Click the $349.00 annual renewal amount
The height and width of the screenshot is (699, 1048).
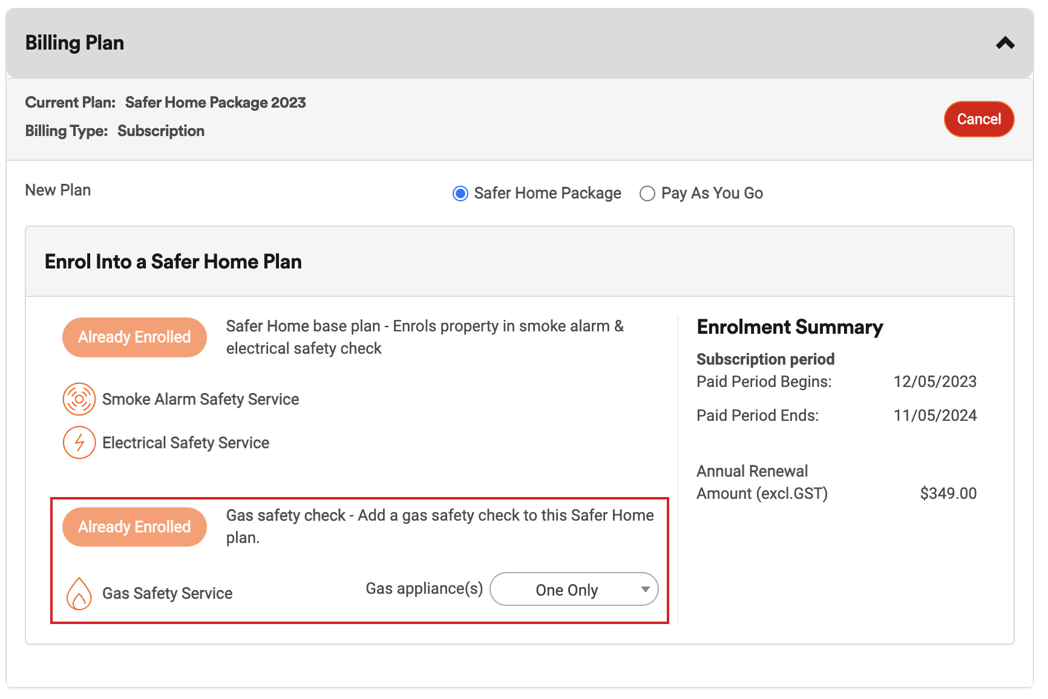[x=948, y=493]
